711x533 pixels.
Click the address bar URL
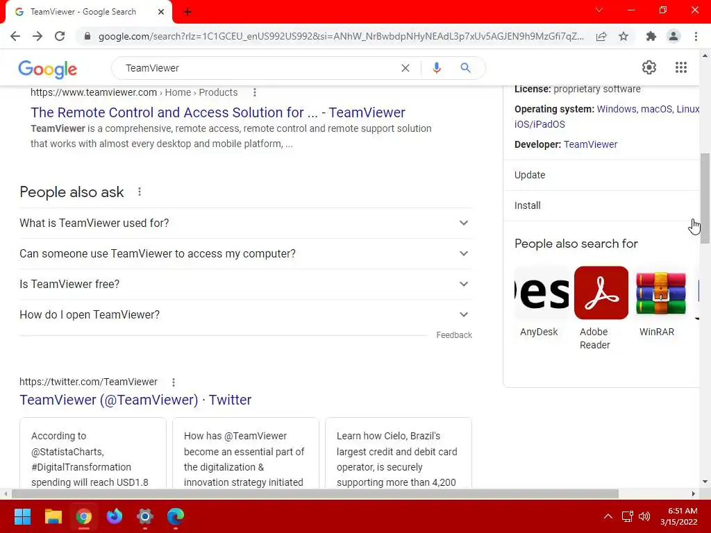pyautogui.click(x=341, y=36)
